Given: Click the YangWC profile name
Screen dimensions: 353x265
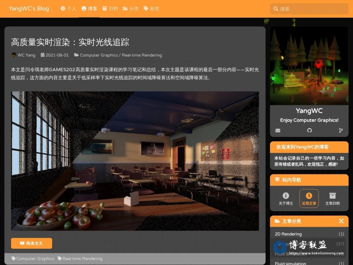Looking at the screenshot, I should [309, 111].
